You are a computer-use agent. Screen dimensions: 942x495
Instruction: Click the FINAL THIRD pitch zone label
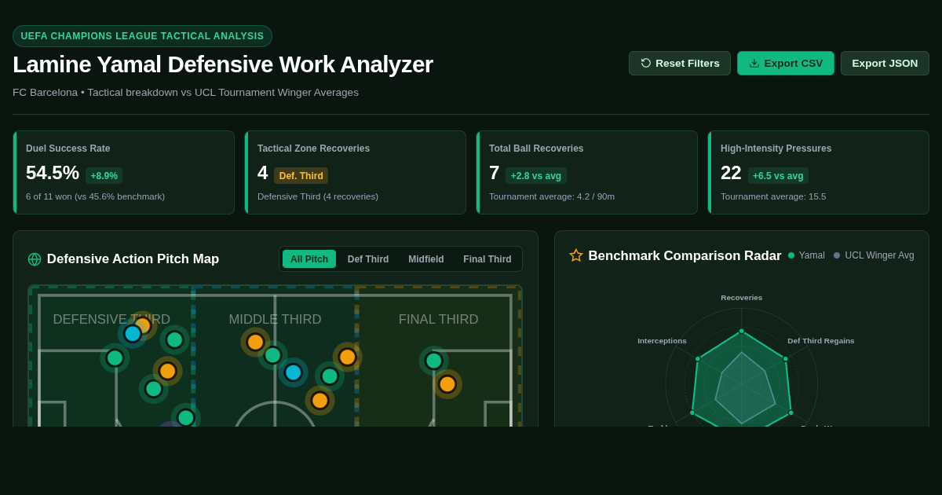[438, 320]
